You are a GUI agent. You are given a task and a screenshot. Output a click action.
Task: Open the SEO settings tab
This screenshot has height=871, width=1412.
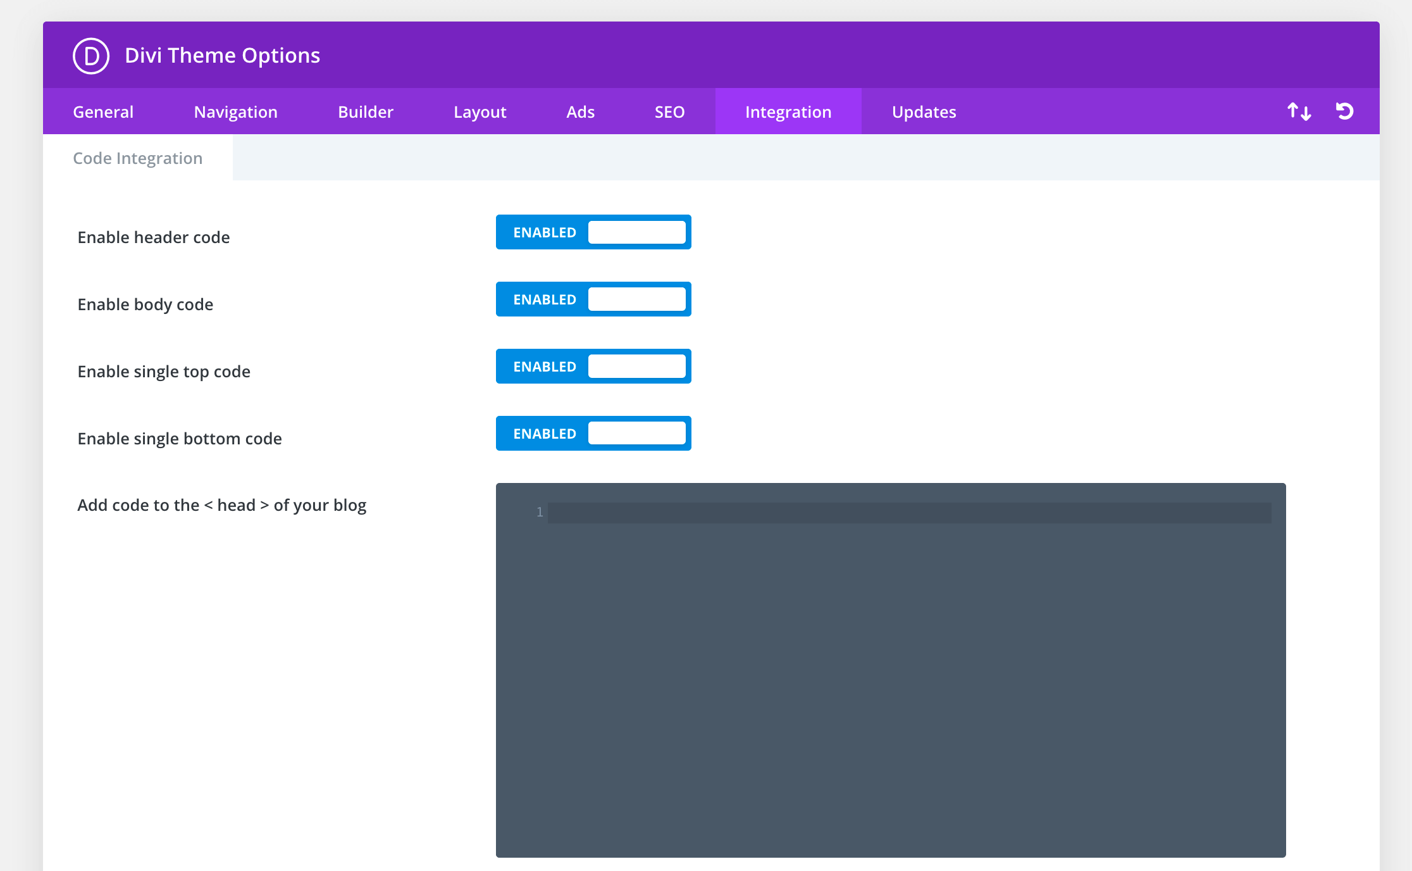pyautogui.click(x=669, y=112)
